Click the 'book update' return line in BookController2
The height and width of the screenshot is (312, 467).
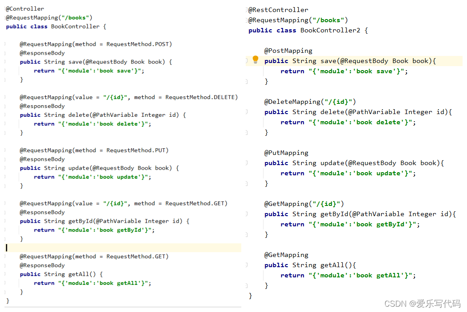[x=348, y=174]
